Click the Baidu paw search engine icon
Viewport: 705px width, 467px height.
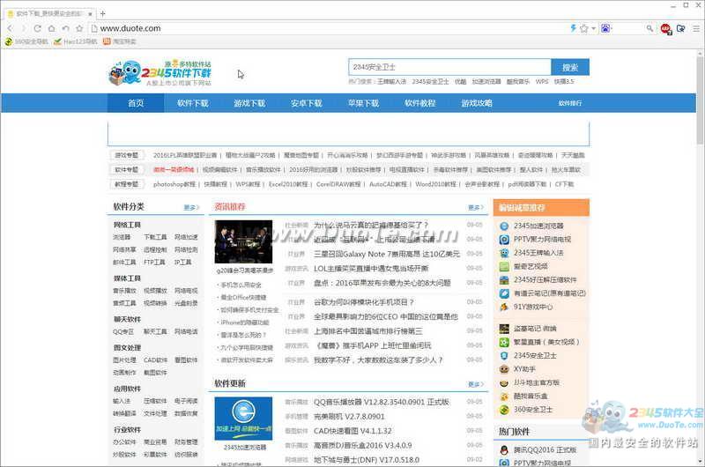pyautogui.click(x=605, y=28)
